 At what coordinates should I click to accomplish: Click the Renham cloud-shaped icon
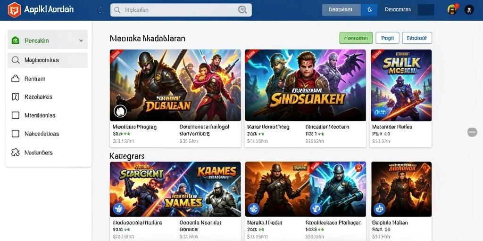tap(16, 79)
